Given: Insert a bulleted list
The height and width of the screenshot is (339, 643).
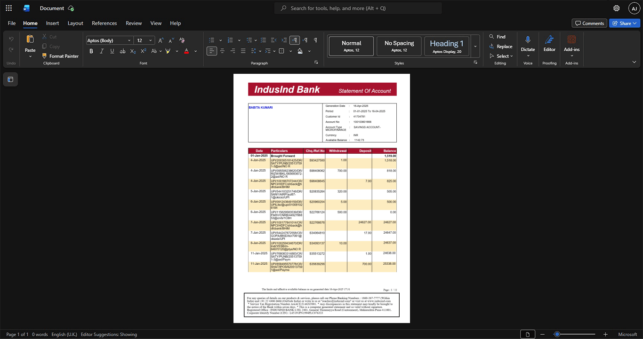Looking at the screenshot, I should (x=211, y=40).
